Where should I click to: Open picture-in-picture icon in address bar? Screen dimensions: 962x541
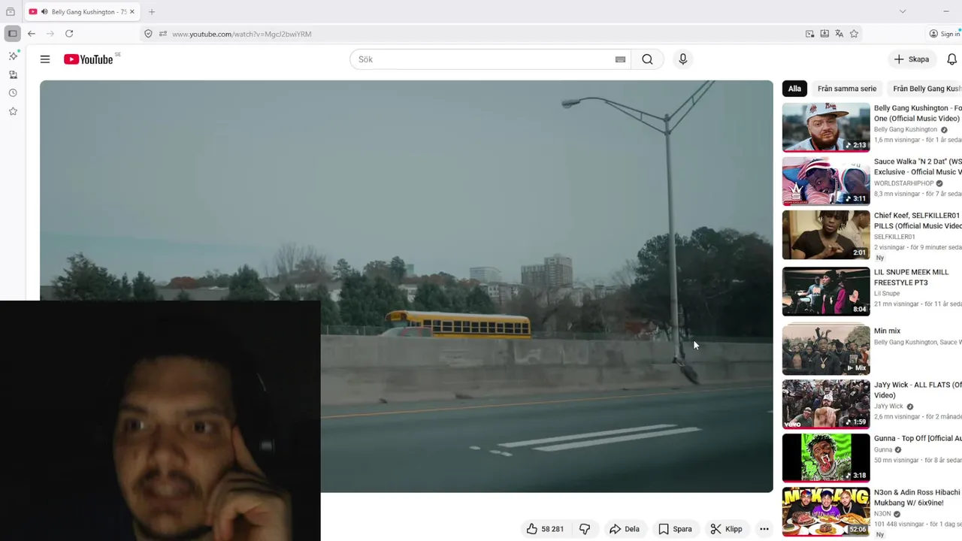point(809,34)
